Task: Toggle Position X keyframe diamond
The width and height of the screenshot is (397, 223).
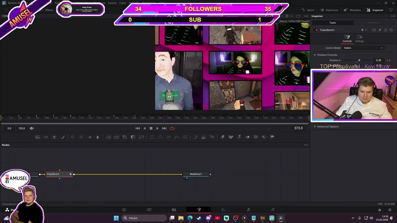Action: 390,60
